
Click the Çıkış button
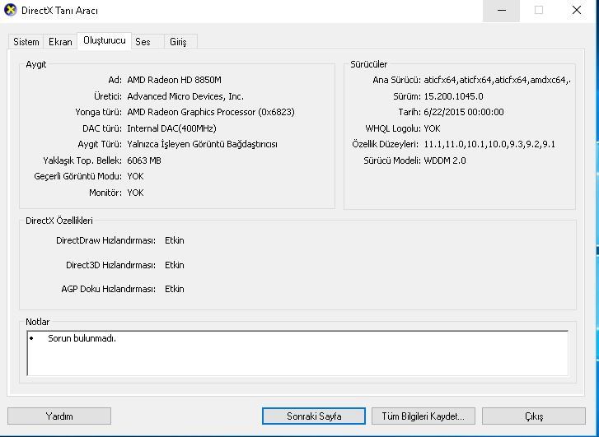point(534,416)
